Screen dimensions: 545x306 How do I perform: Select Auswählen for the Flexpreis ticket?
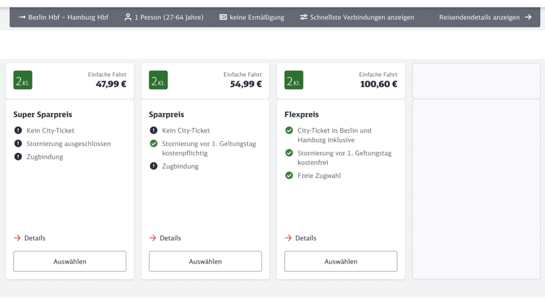tap(341, 261)
